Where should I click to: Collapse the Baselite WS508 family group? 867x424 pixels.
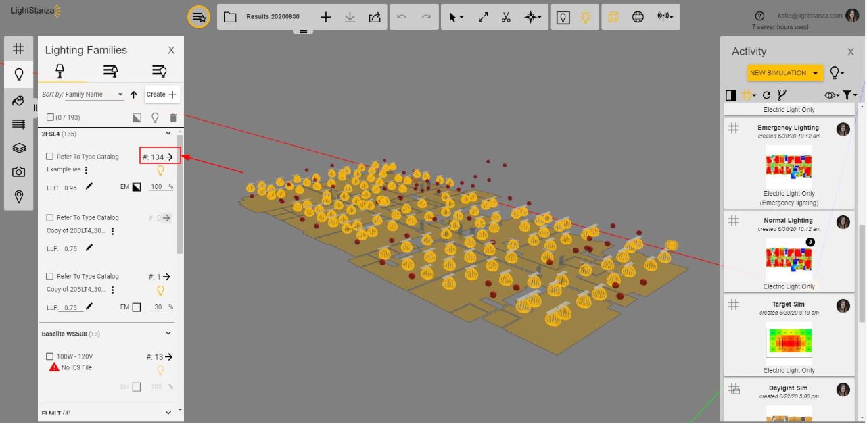point(168,333)
